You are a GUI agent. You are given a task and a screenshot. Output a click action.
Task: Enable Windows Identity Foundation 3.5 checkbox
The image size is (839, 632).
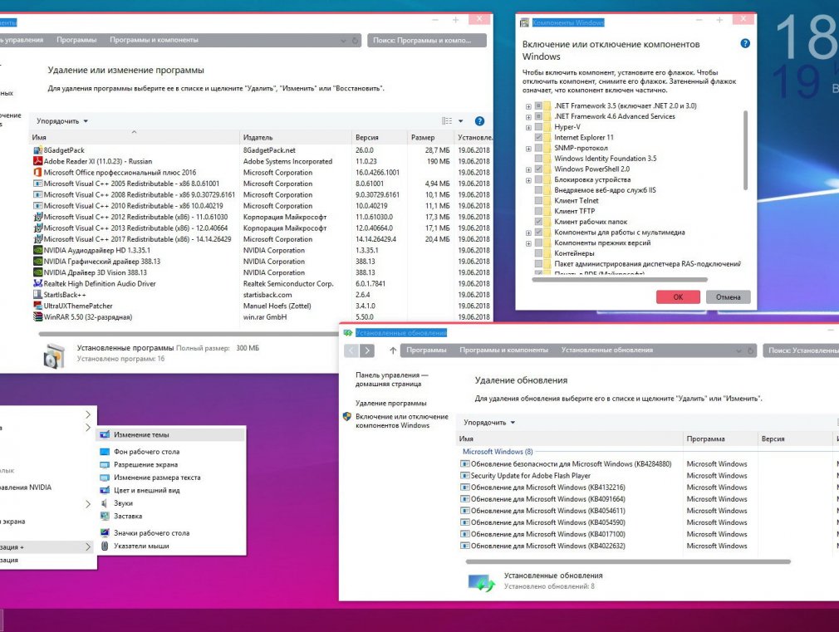pos(539,159)
